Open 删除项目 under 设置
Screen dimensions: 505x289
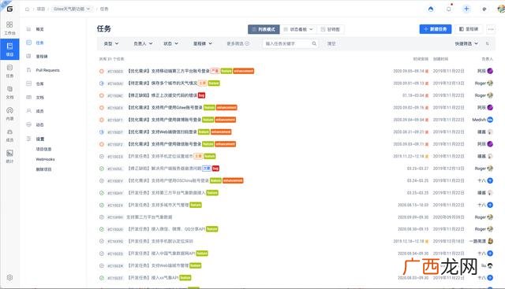click(x=43, y=169)
